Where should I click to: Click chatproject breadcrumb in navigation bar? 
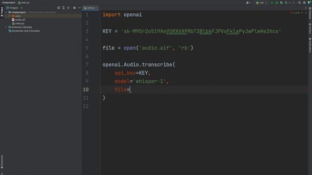(9, 2)
